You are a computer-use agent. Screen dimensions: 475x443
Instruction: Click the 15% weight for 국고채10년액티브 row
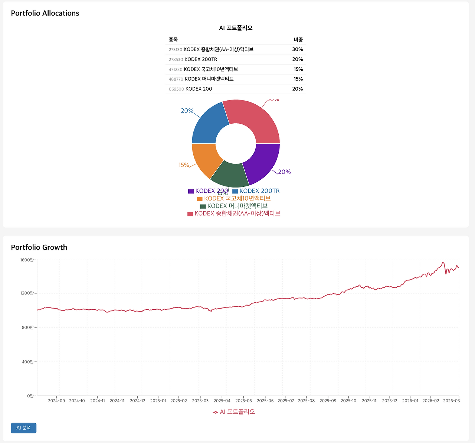tap(298, 69)
